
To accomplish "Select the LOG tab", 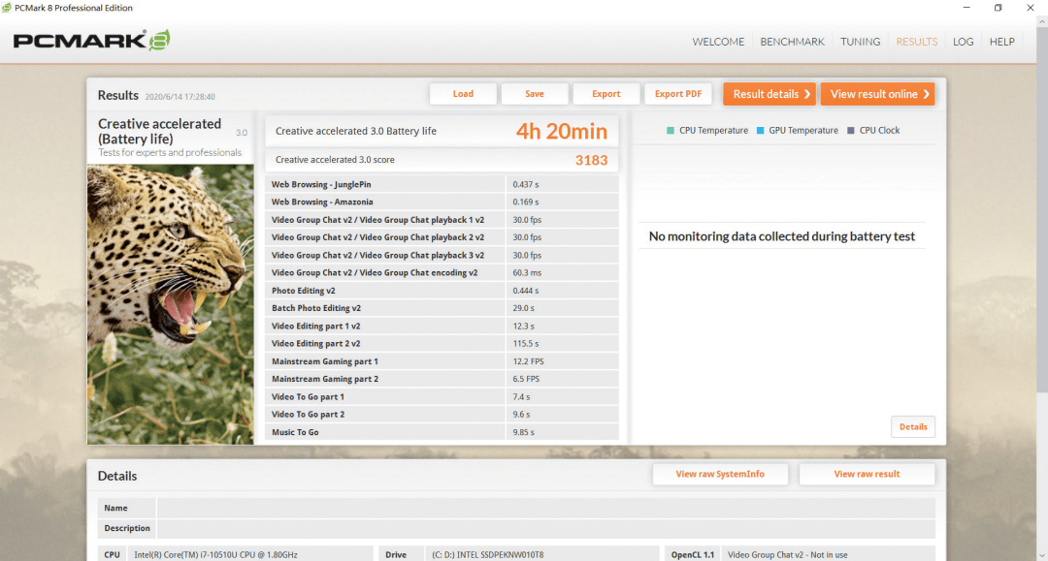I will point(964,42).
